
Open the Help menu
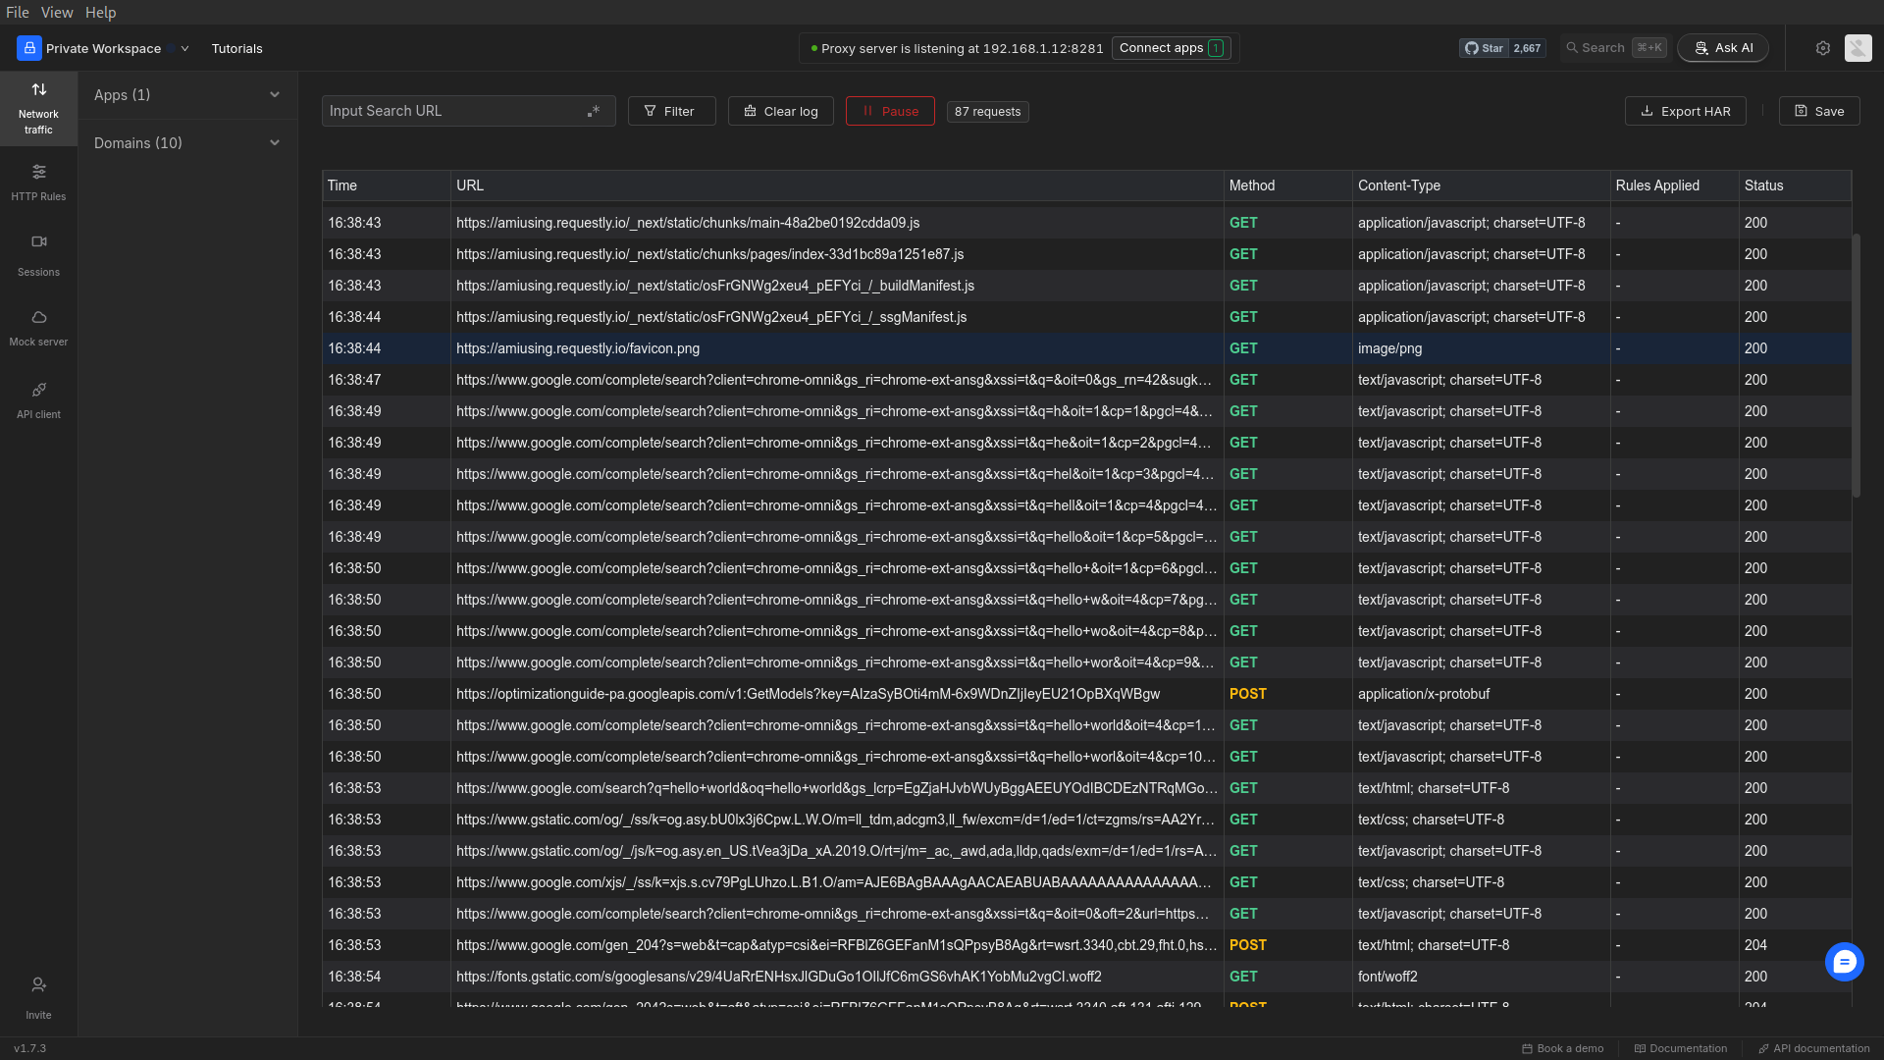point(100,13)
